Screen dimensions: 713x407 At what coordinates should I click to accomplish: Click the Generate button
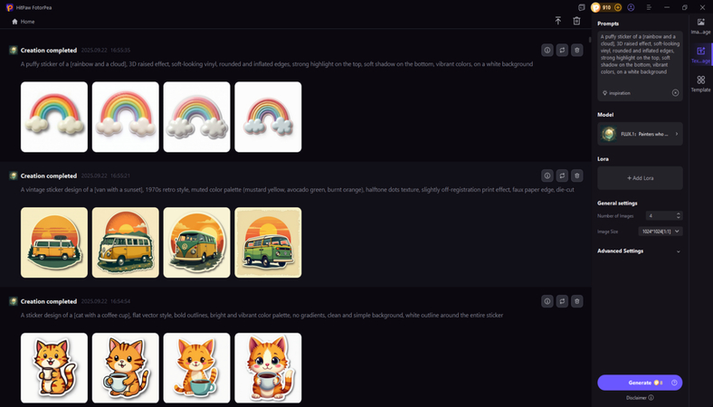coord(640,383)
